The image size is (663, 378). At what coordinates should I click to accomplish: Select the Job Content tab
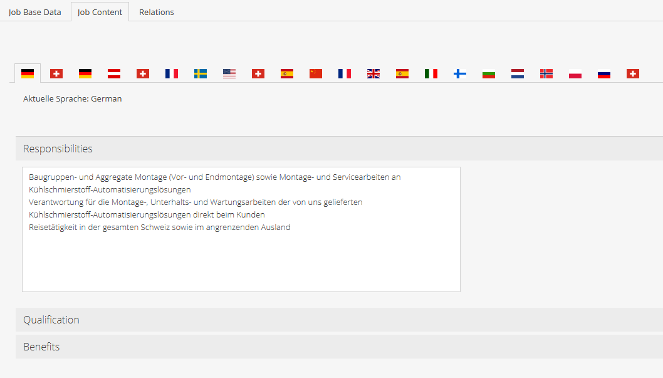(100, 12)
